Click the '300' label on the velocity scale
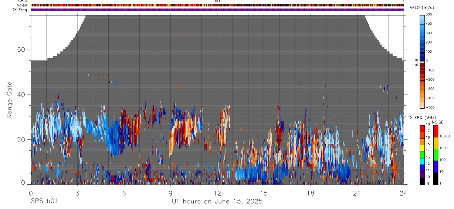Image resolution: width=454 pixels, height=209 pixels. 429,33
